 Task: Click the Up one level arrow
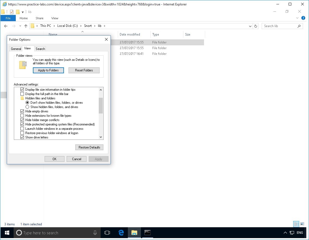(26, 26)
